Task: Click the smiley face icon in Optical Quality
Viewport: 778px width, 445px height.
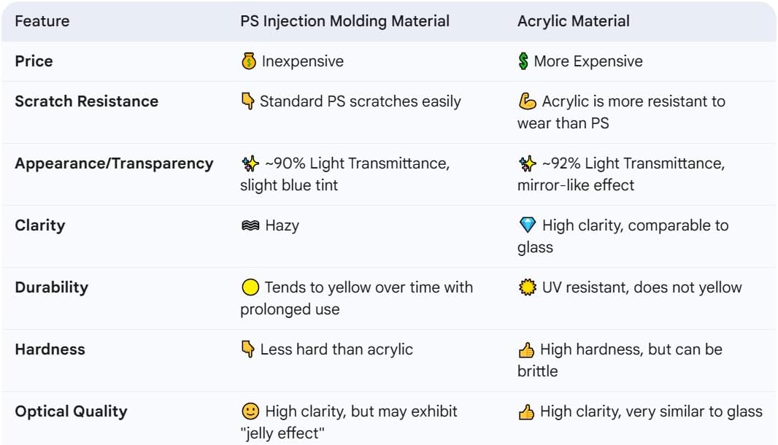Action: coord(250,411)
